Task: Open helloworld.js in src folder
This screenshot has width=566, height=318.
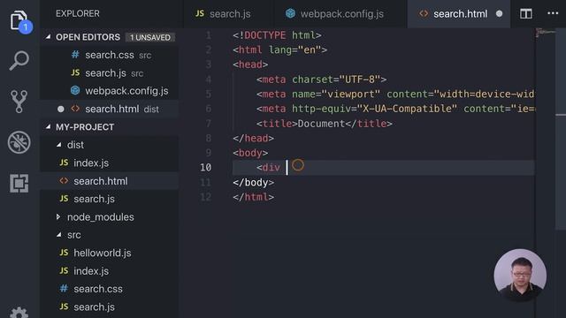Action: click(109, 253)
